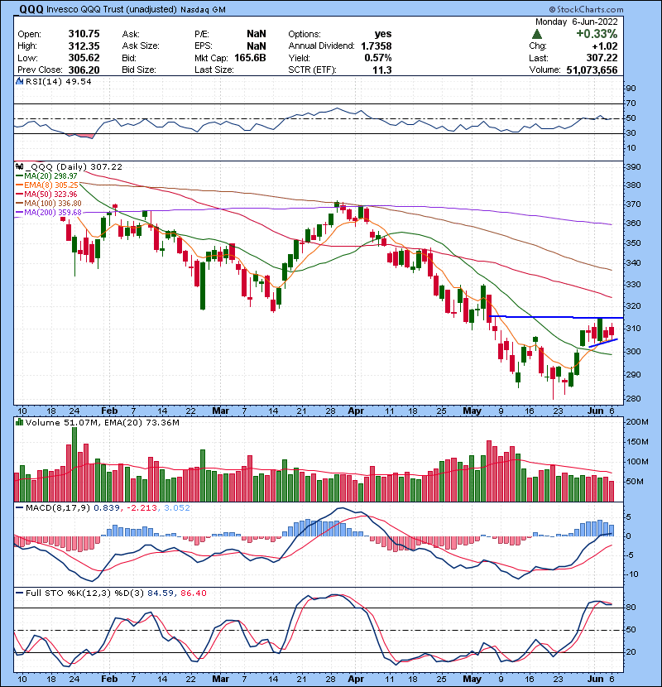This screenshot has height=687, width=662.
Task: Click the MA(200) 359.68 legend entry
Action: pos(49,213)
